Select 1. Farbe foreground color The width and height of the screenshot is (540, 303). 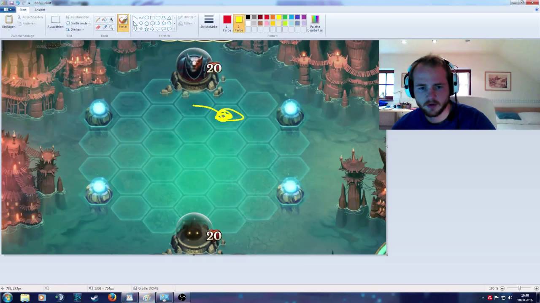click(x=227, y=24)
